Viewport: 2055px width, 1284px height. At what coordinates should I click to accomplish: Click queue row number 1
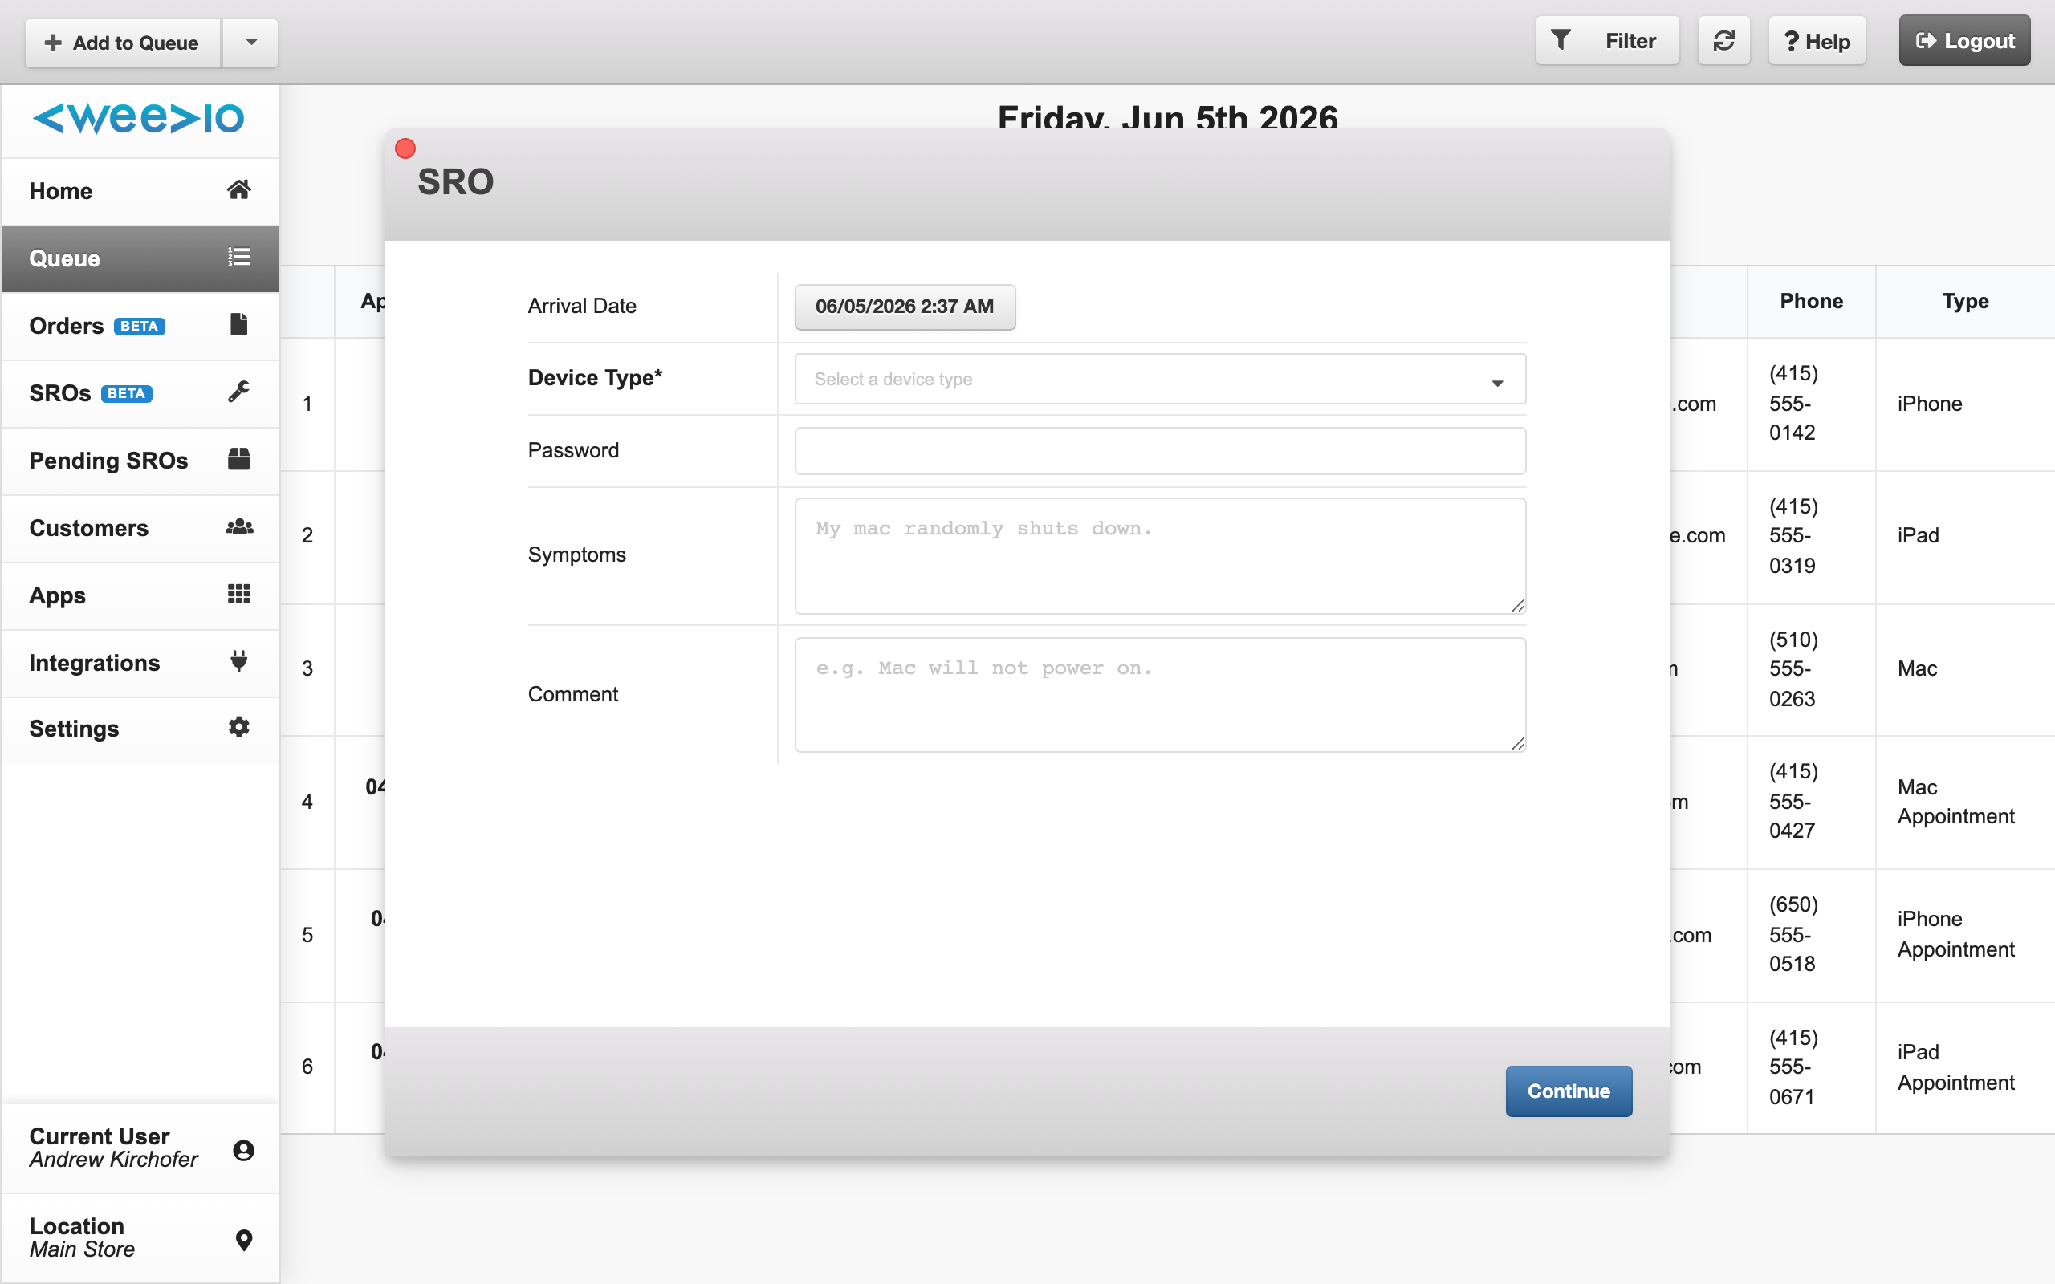click(x=307, y=404)
